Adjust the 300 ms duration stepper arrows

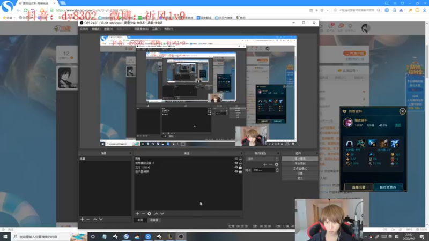277,170
